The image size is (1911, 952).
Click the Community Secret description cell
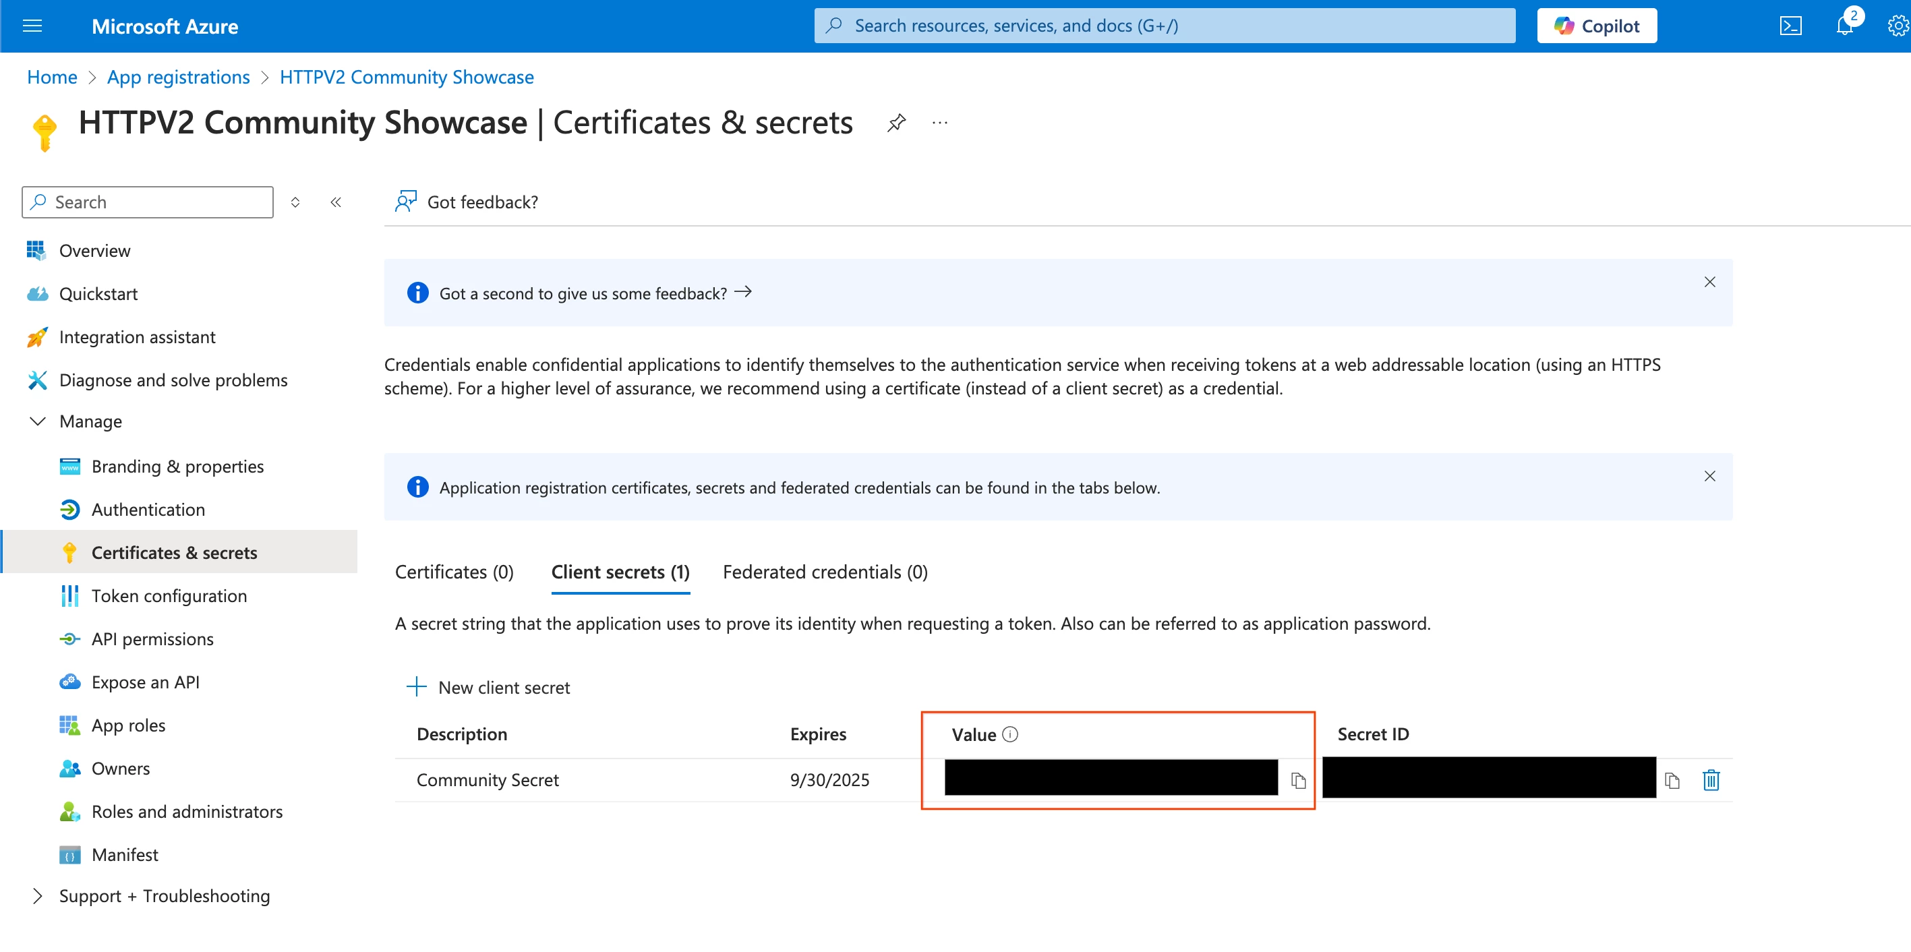point(488,780)
